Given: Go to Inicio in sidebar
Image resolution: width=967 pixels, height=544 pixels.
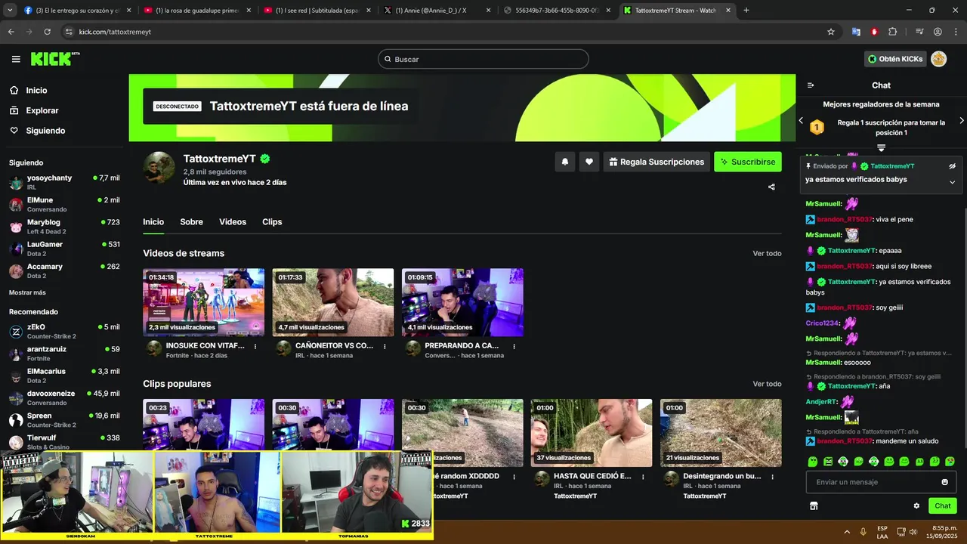Looking at the screenshot, I should [x=29, y=90].
